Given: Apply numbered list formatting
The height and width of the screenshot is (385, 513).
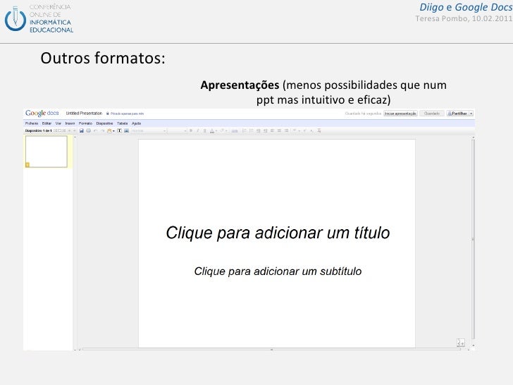Looking at the screenshot, I should tap(244, 130).
